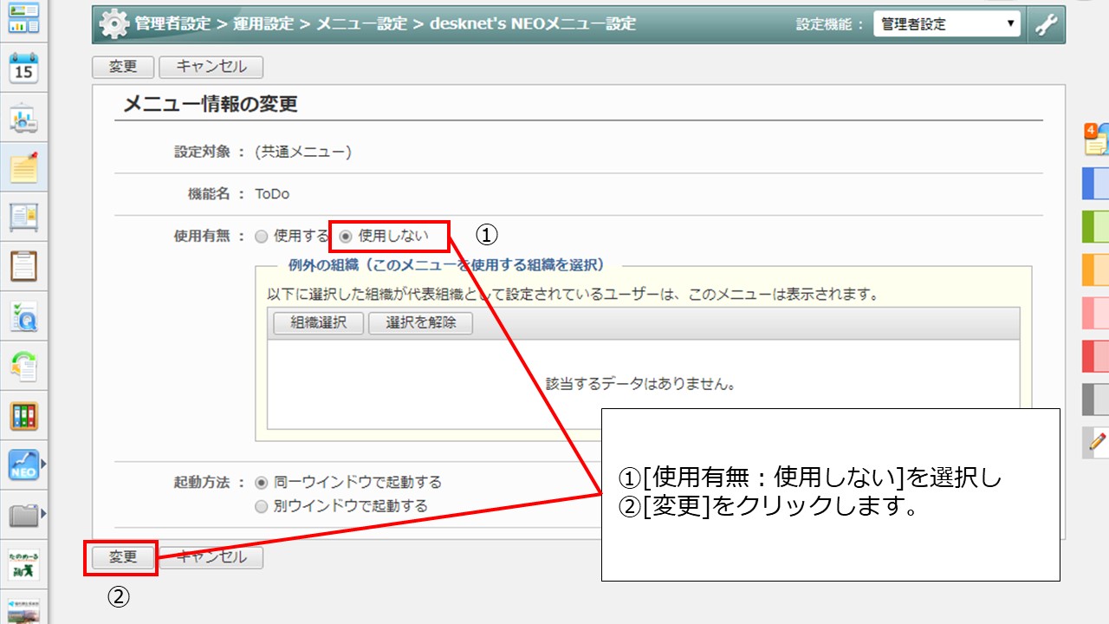Image resolution: width=1109 pixels, height=624 pixels.
Task: Click the wrench icon in the header
Action: [x=1047, y=24]
